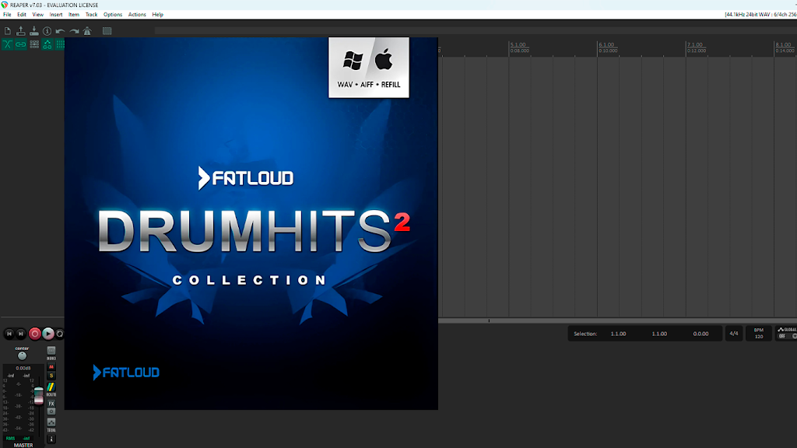Open the master Trim envelope menu
Screen dimensions: 797x448
coord(51,425)
